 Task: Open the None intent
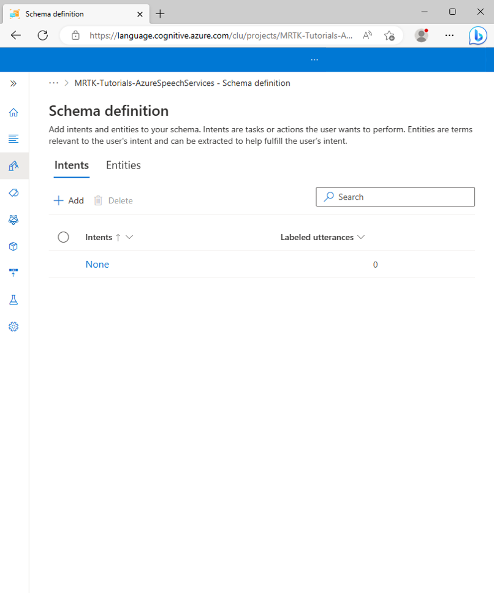pyautogui.click(x=97, y=264)
